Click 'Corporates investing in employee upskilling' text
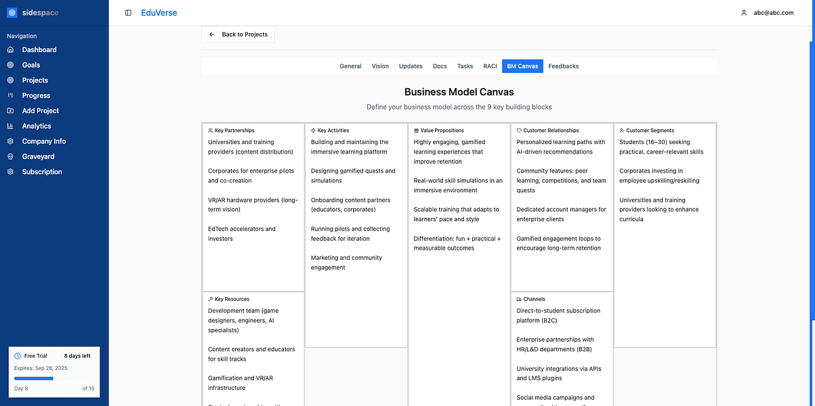Image resolution: width=815 pixels, height=406 pixels. click(659, 176)
